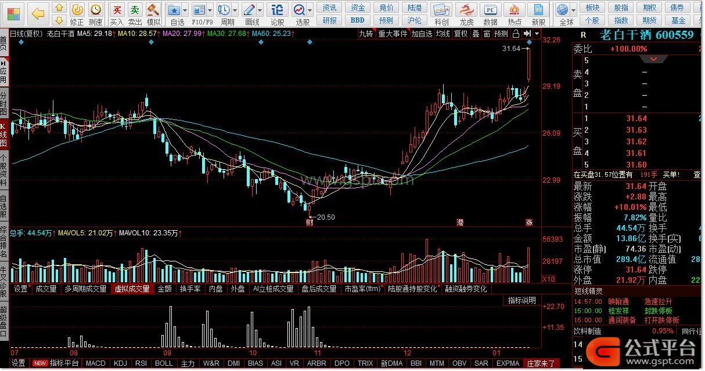Click the 涨 event marker on chart
Image resolution: width=705 pixels, height=371 pixels.
coord(529,223)
